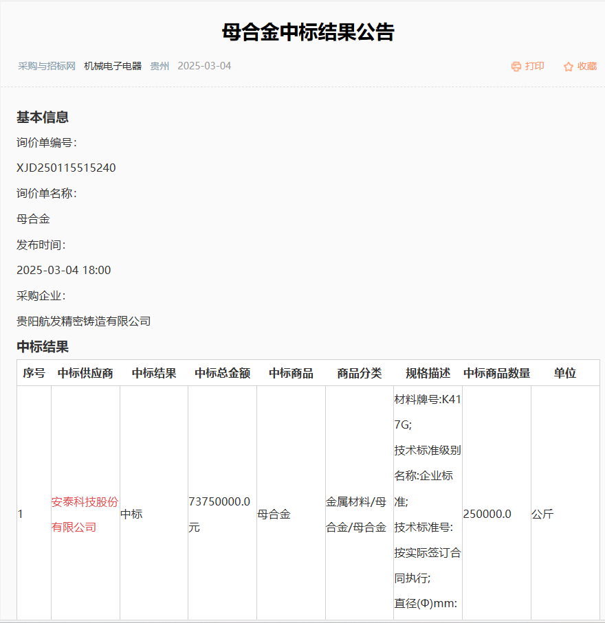
Task: Select quantity cell 250000.0
Action: pos(487,514)
